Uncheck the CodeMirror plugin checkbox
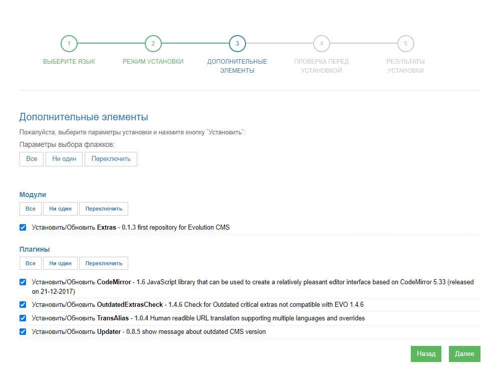Screen dimensions: 499x369 tap(23, 282)
